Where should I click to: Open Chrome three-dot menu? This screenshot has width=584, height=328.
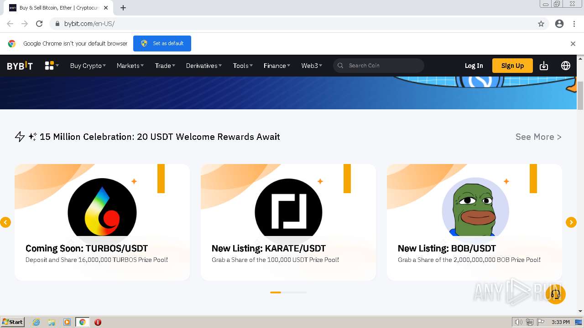click(574, 24)
